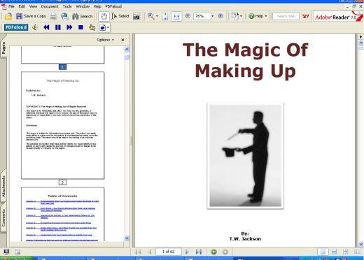Viewport: 364px width, 260px height.
Task: Open the zoom percentage dropdown arrow
Action: coord(213,16)
